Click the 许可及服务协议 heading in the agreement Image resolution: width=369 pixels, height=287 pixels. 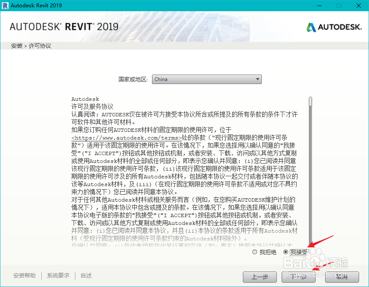pos(92,106)
